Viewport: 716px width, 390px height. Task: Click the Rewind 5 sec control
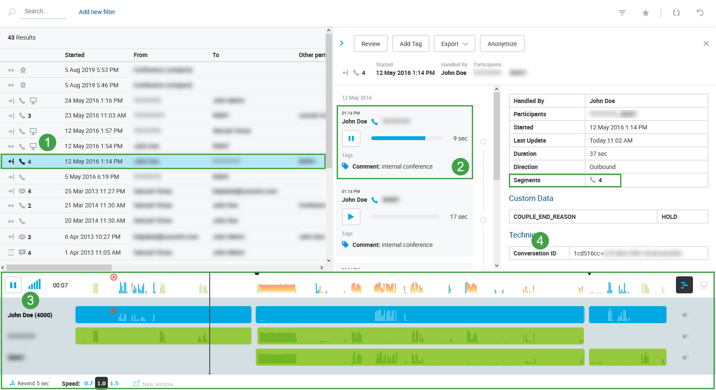(x=29, y=384)
